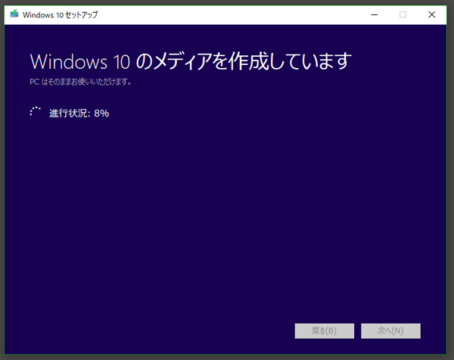Screen dimensions: 454x360
Task: Click heading Windows 10 のメディアを作成しています
Action: point(191,61)
